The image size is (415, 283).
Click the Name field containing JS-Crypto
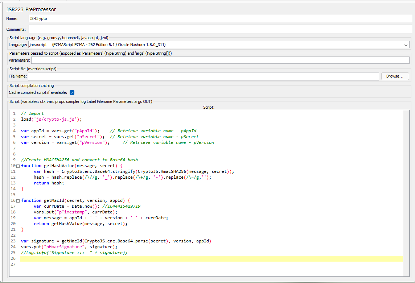coord(220,18)
